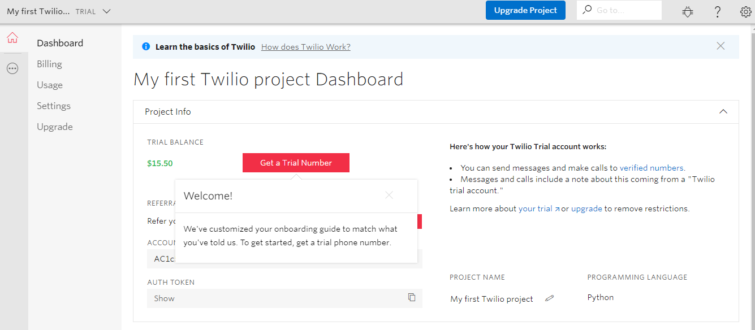Open Upgrade in the sidebar
The image size is (755, 330).
55,127
